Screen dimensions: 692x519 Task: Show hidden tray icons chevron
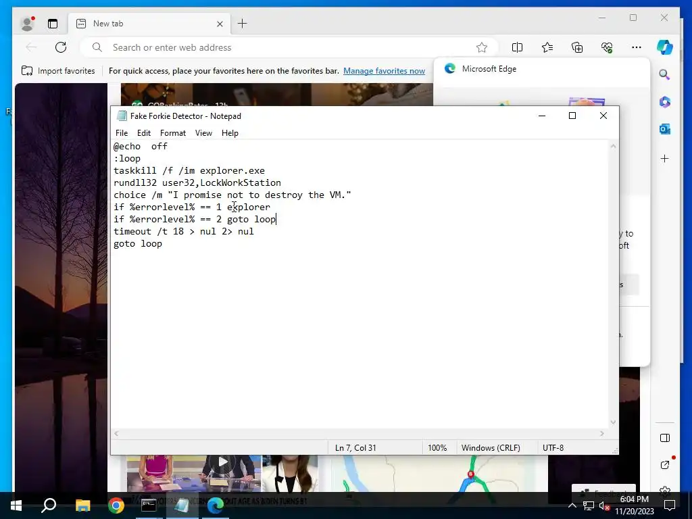click(572, 505)
